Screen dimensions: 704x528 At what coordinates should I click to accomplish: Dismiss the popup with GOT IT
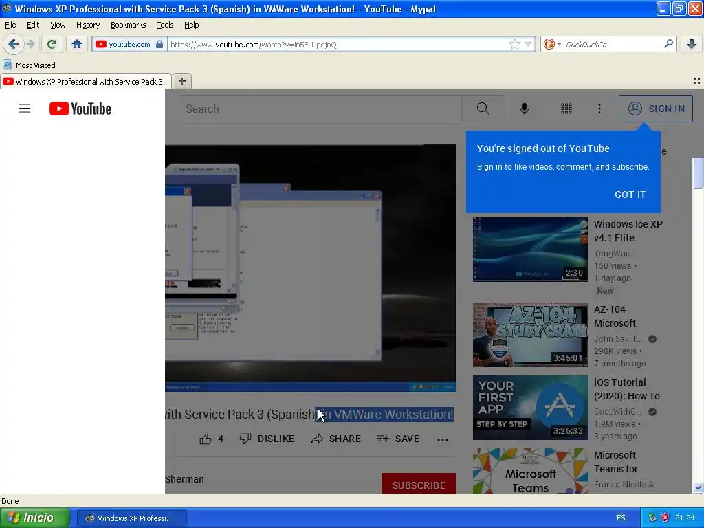(630, 195)
